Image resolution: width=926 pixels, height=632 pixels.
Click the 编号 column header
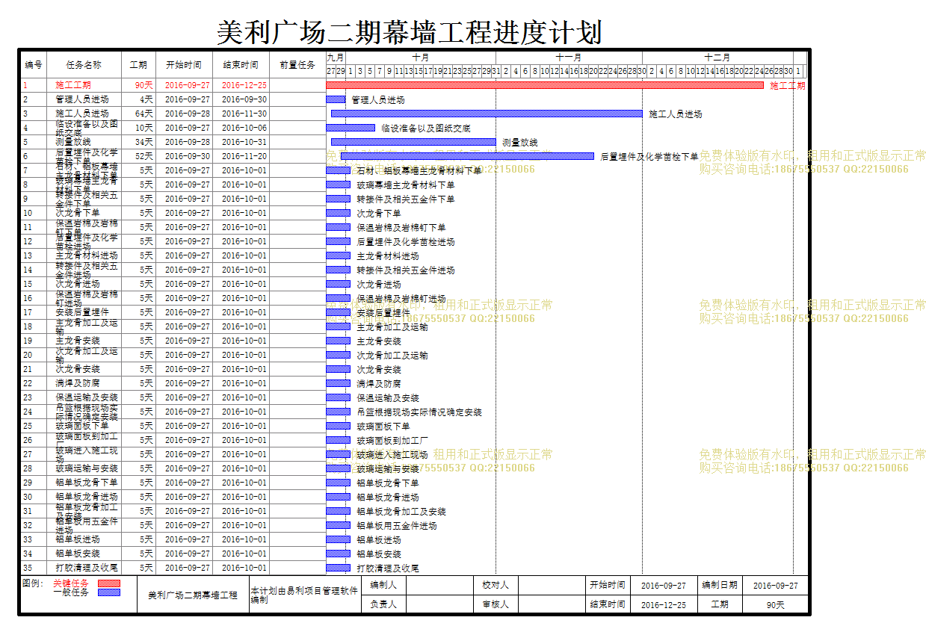(x=34, y=65)
